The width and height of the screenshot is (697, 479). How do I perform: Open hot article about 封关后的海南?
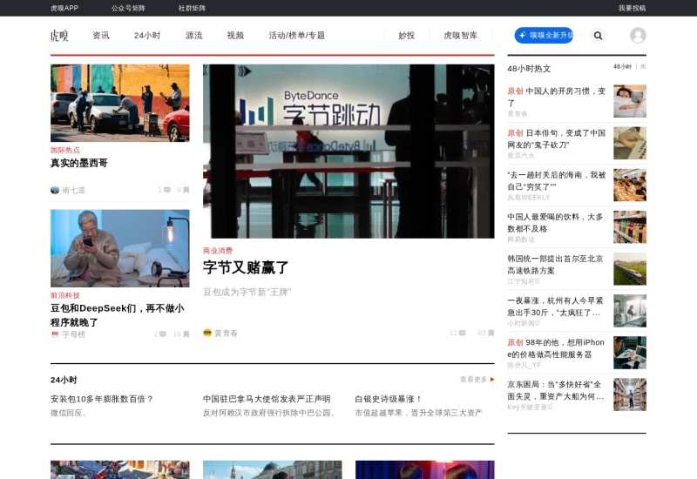(557, 180)
